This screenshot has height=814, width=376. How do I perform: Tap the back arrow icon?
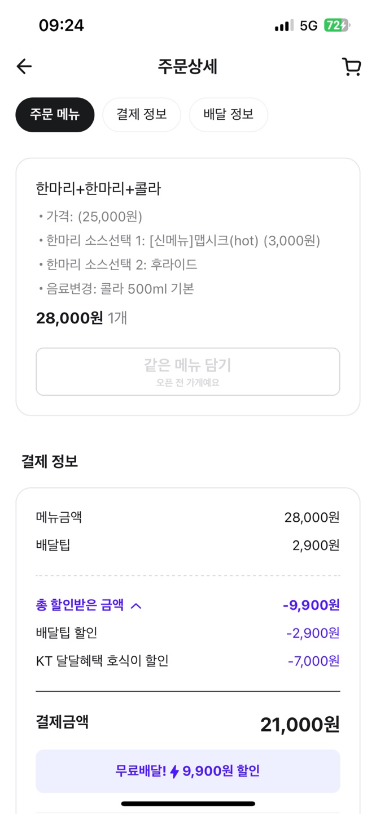pos(24,67)
